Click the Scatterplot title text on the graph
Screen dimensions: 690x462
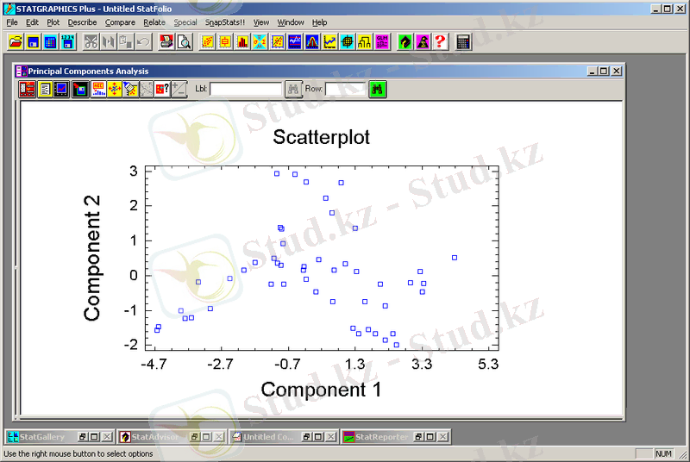[321, 137]
